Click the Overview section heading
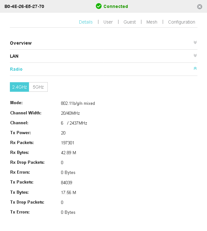The height and width of the screenshot is (231, 207). (21, 43)
